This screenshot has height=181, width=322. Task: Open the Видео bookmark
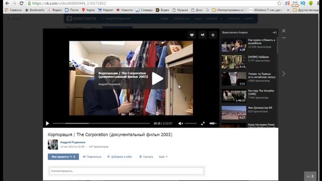click(163, 10)
